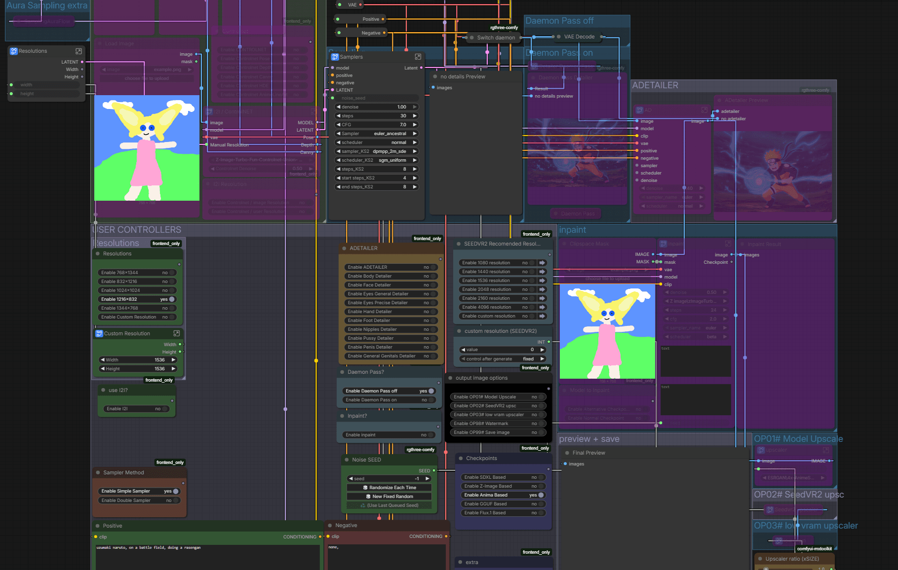This screenshot has height=570, width=898.
Task: Decrease Custom Resolution Height with left arrow
Action: (103, 369)
